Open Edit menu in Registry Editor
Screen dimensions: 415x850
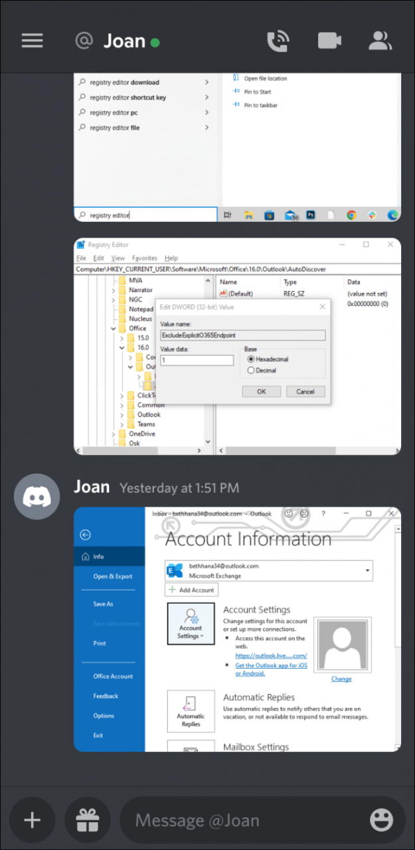pos(99,258)
